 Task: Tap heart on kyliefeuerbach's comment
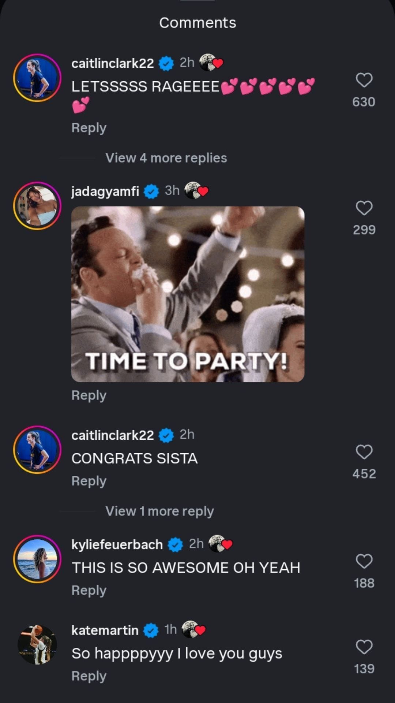(364, 561)
